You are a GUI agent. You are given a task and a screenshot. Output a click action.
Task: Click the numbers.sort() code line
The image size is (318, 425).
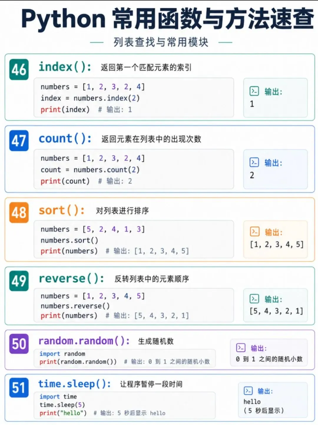click(x=69, y=240)
